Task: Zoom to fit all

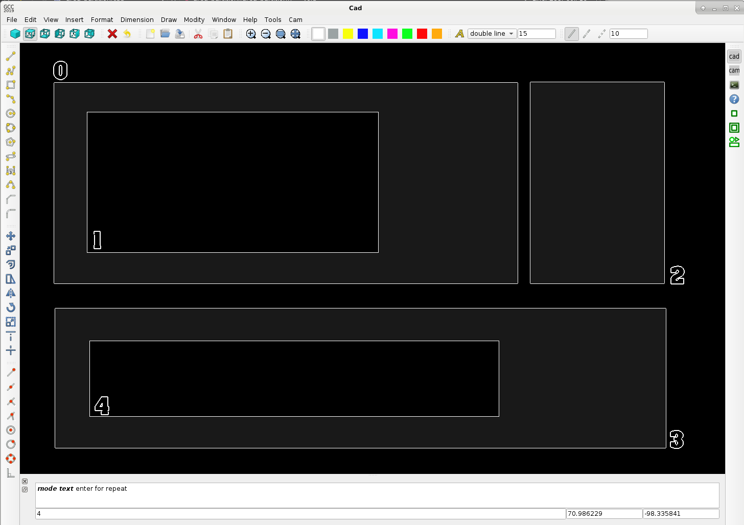Action: (x=295, y=34)
